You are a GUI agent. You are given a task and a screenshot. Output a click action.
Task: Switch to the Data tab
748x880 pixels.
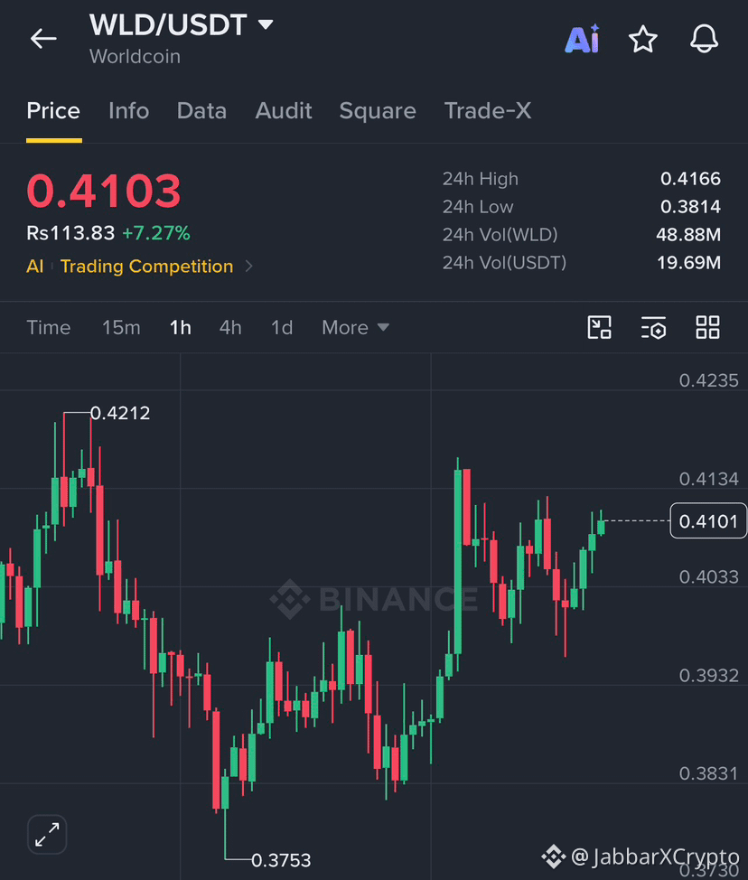(201, 110)
